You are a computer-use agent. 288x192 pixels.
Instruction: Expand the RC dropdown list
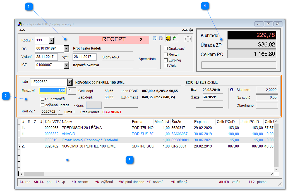pyautogui.click(x=66, y=49)
